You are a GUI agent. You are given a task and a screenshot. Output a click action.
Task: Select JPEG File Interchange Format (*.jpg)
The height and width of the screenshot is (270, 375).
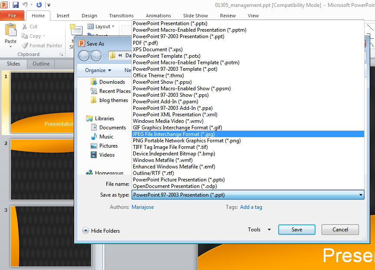coord(248,134)
